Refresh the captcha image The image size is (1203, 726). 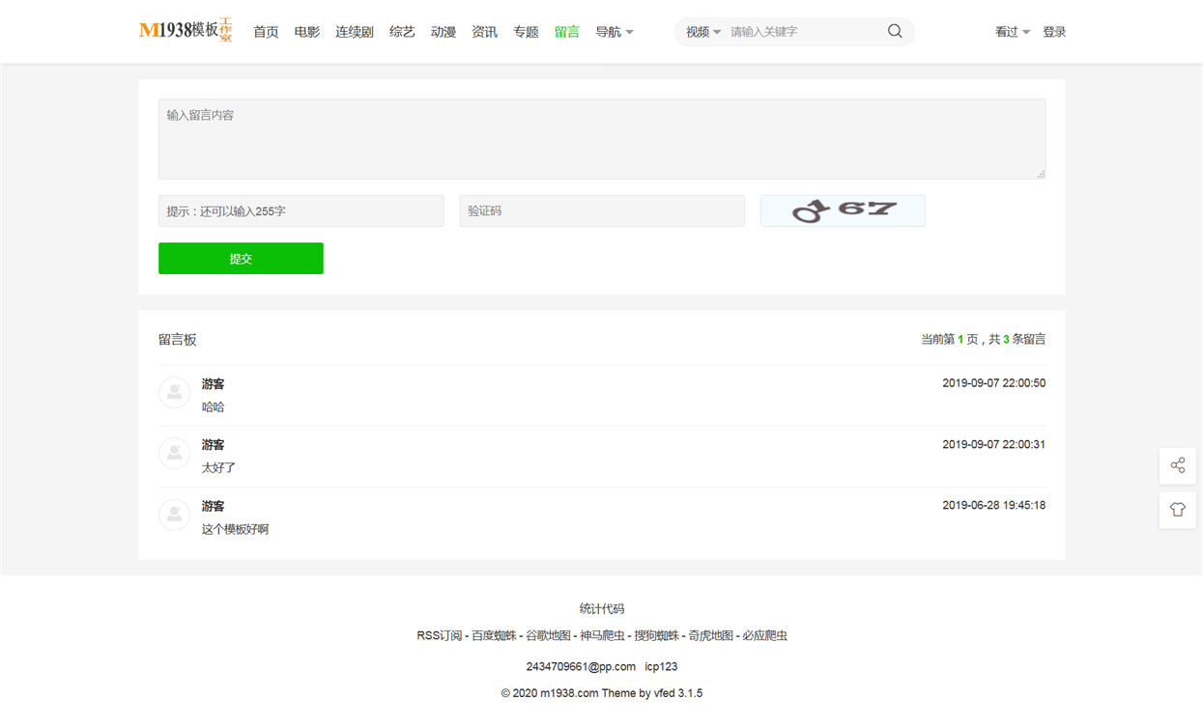pyautogui.click(x=843, y=210)
